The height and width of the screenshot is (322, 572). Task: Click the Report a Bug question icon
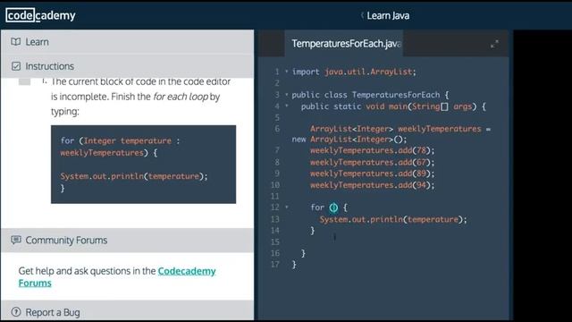tap(16, 312)
